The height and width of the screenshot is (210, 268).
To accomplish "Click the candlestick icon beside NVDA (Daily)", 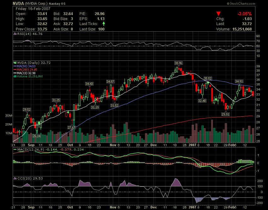I will point(15,63).
